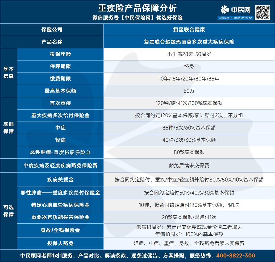Click the value 10年/15年/20年/30年/35年
Viewport: 275px width, 262px height.
click(x=189, y=79)
